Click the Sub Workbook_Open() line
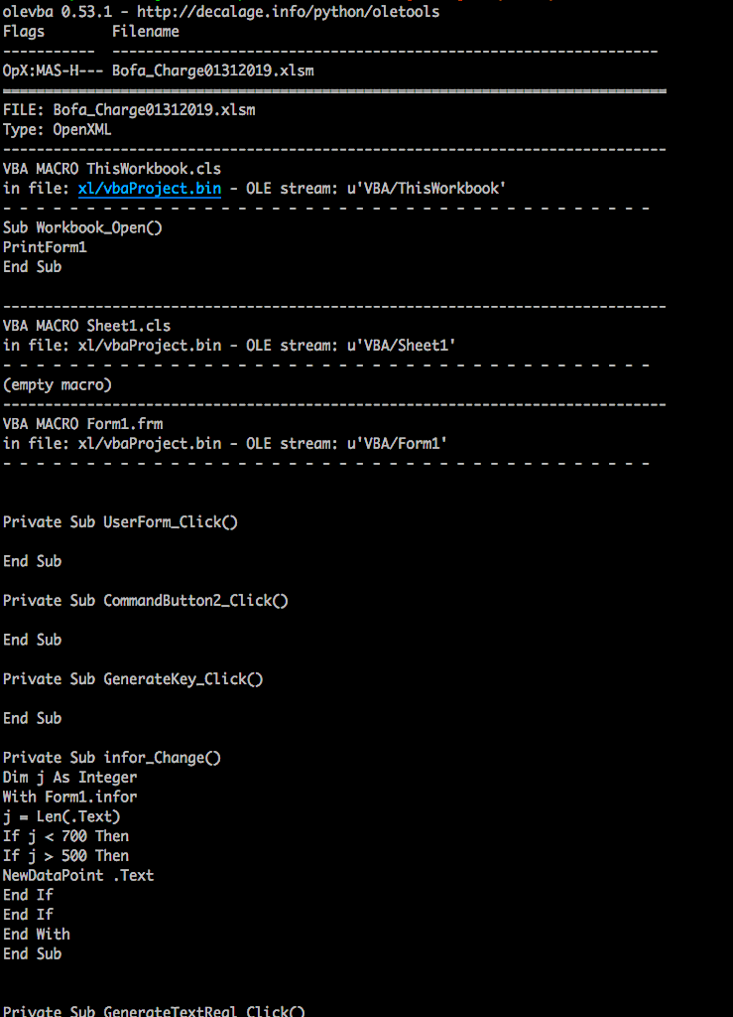This screenshot has width=733, height=1017. pos(82,227)
